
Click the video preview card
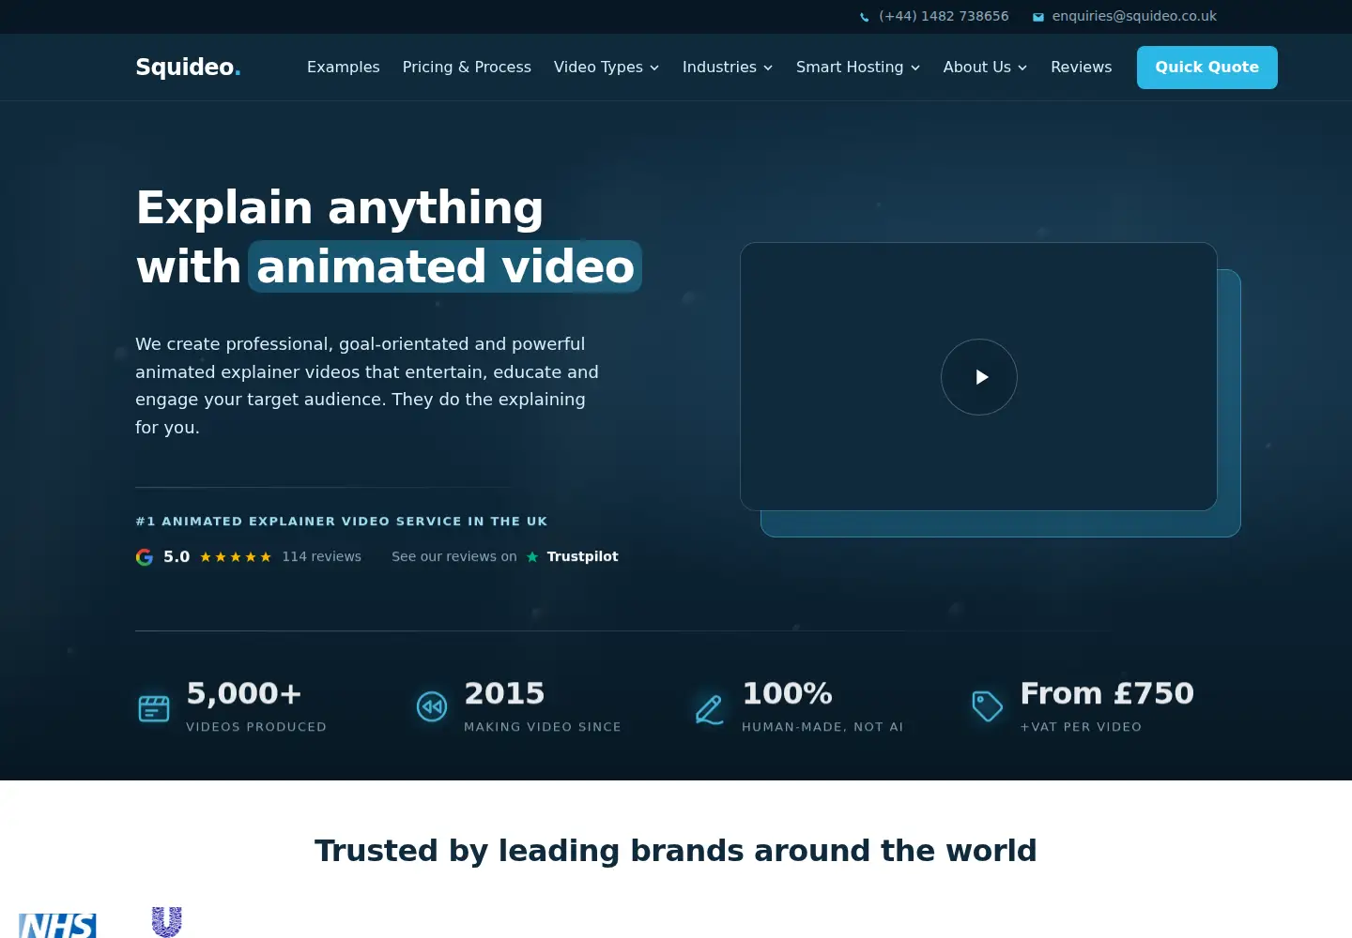[x=979, y=377]
